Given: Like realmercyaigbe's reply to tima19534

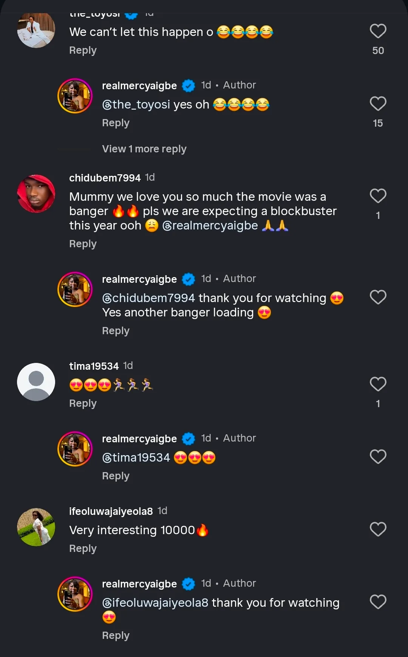Looking at the screenshot, I should [378, 457].
